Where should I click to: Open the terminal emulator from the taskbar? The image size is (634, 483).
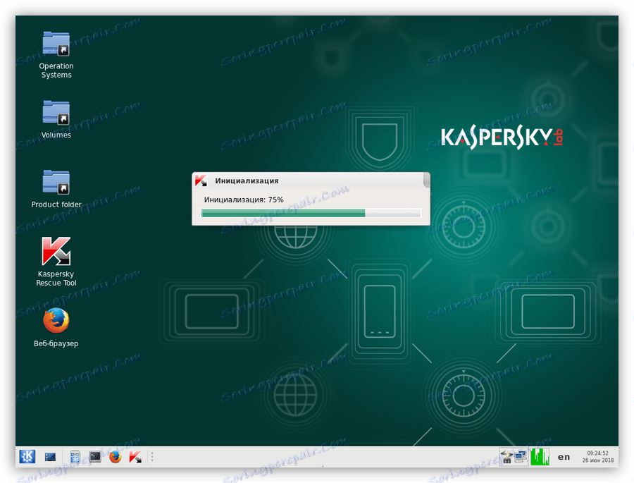(94, 456)
